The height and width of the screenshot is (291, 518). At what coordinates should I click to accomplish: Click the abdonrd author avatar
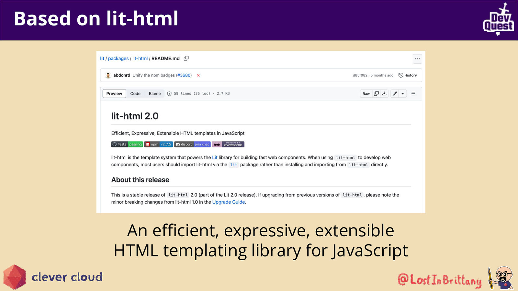coord(108,75)
